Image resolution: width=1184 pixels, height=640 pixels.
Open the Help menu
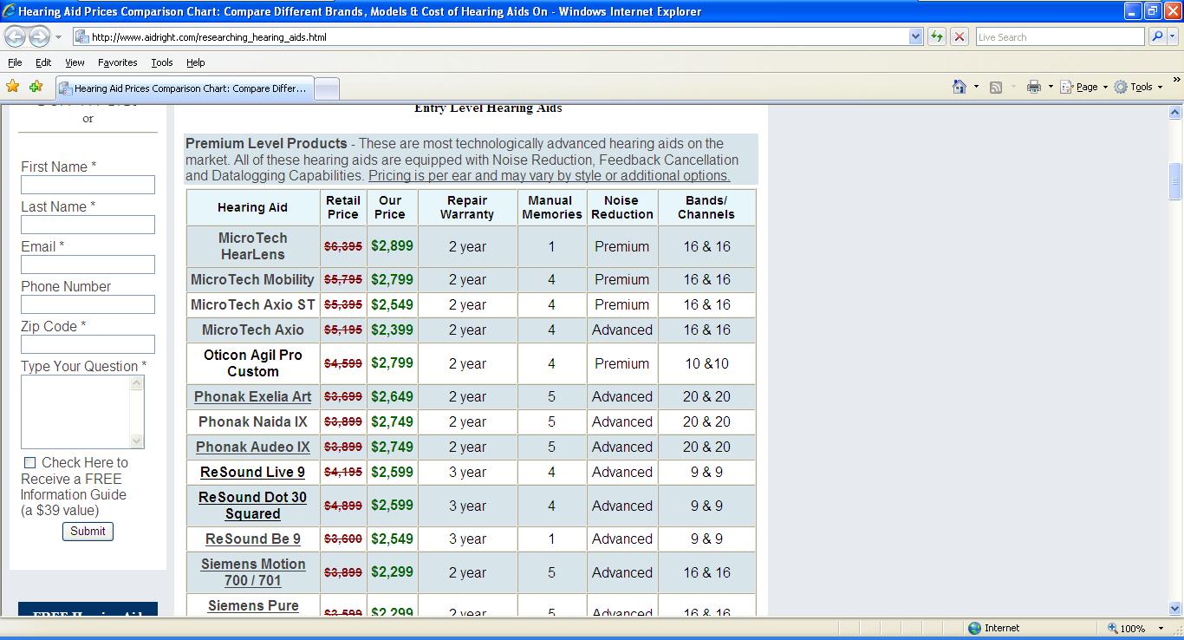pos(195,62)
